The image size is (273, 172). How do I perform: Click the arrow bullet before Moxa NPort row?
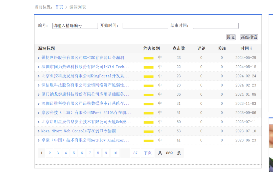point(39,131)
